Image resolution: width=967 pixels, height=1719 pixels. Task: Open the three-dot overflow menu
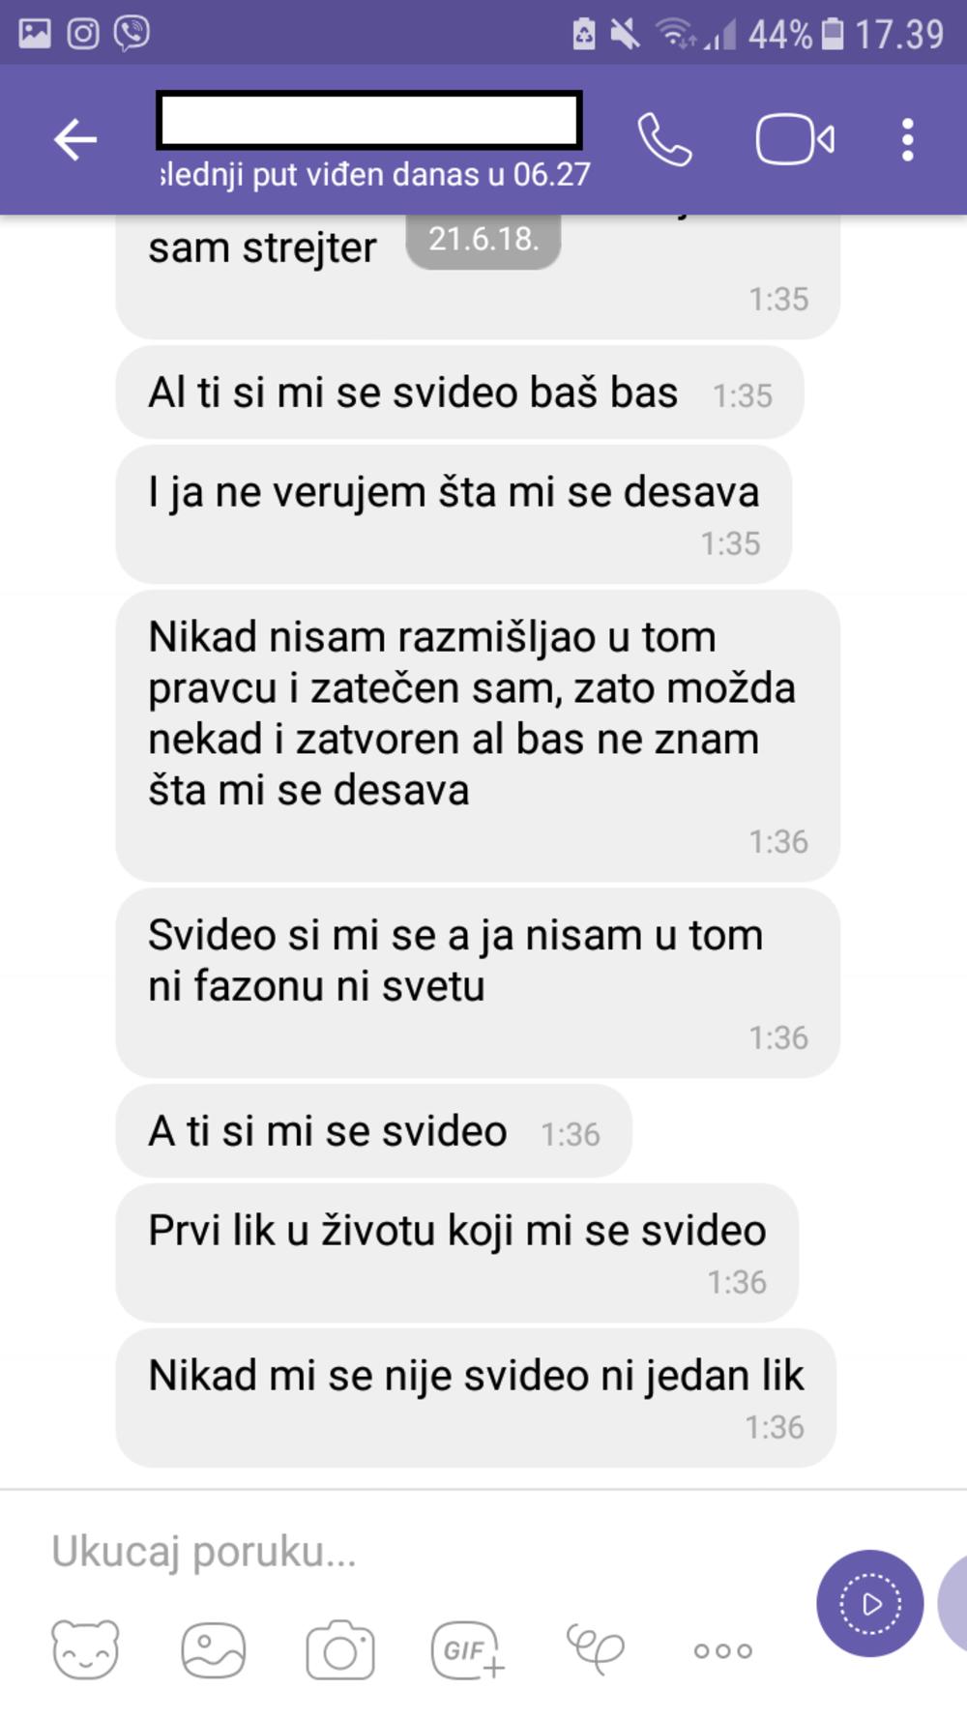point(907,140)
